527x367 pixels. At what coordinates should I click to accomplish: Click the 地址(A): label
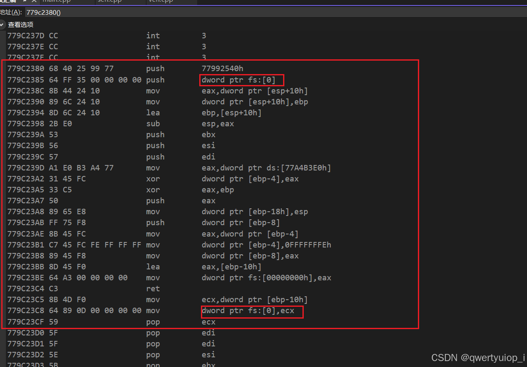tap(11, 12)
